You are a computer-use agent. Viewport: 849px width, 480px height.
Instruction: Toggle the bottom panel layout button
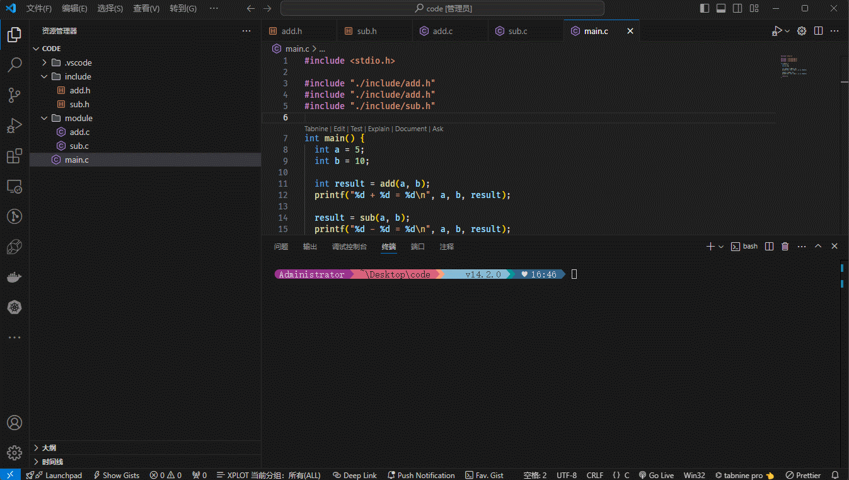pos(720,9)
